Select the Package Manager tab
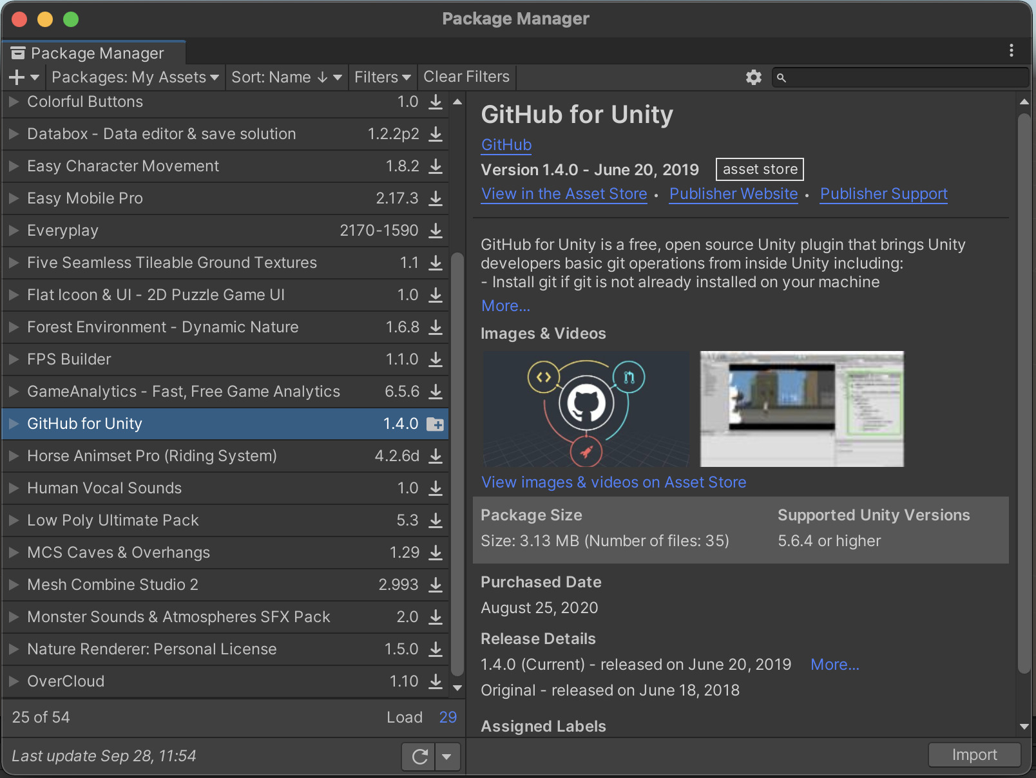The image size is (1036, 778). click(x=93, y=53)
